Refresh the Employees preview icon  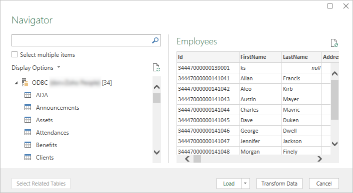point(334,43)
